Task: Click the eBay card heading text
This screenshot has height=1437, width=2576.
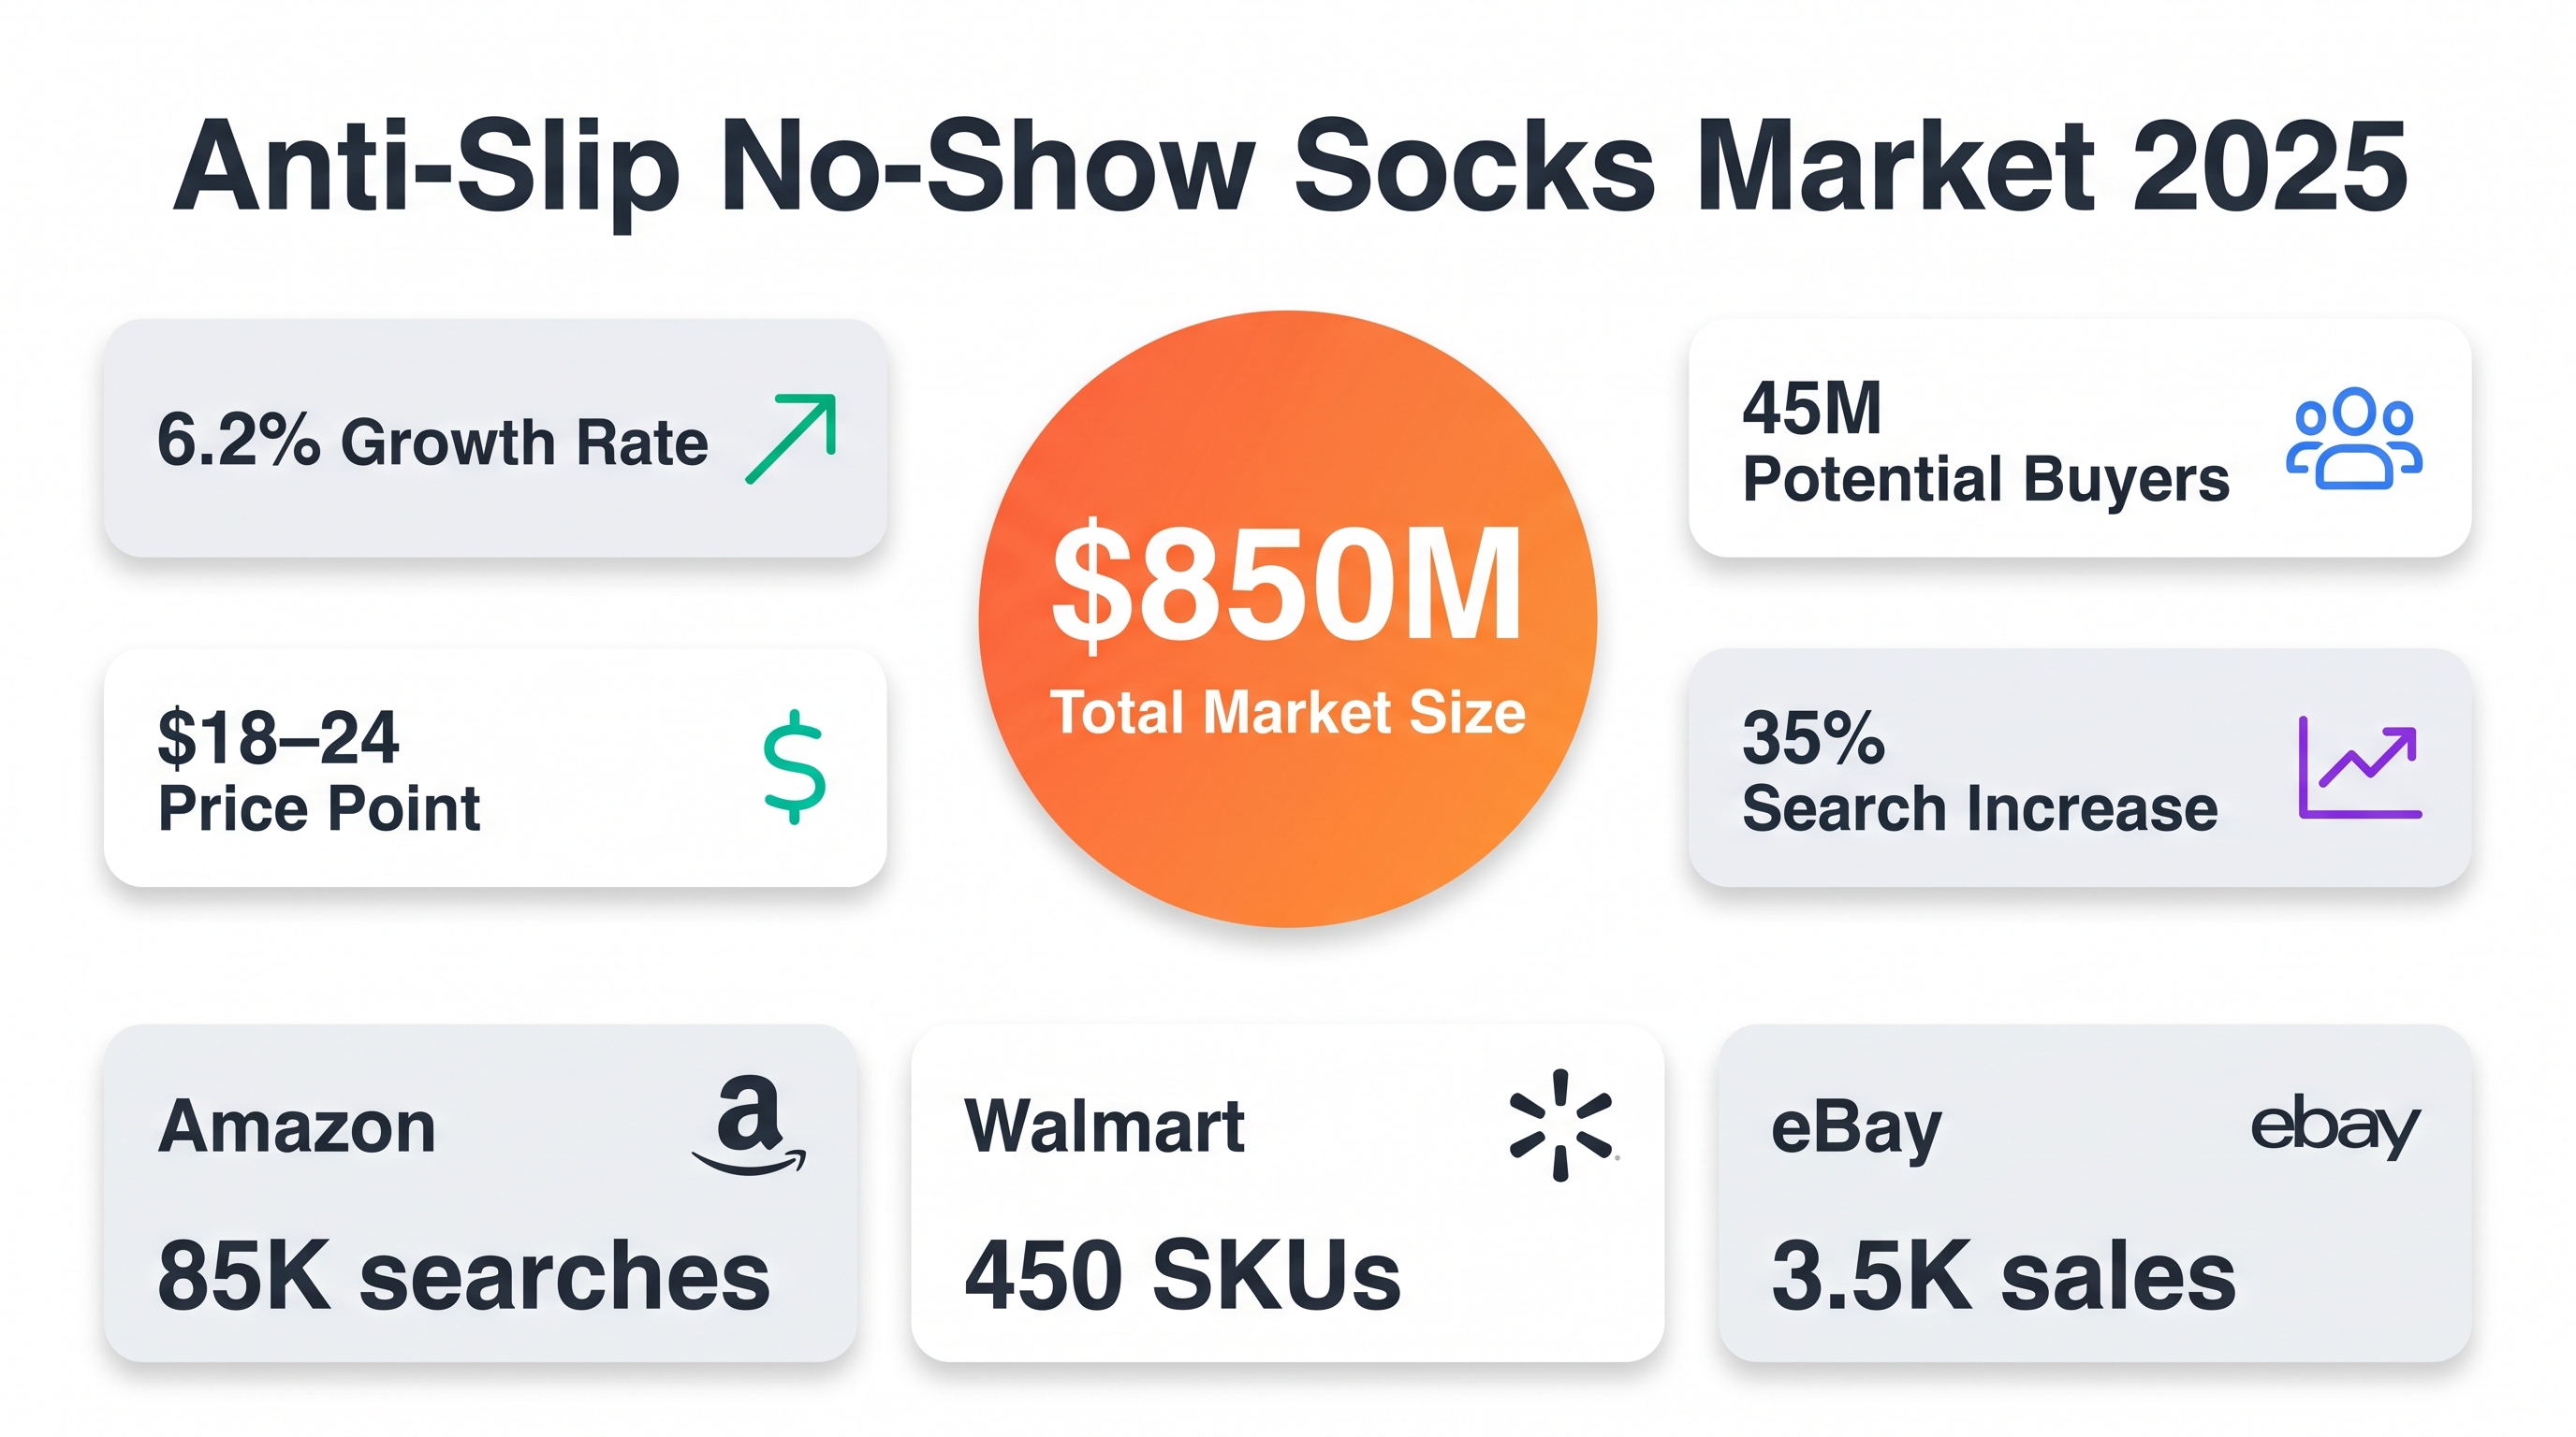Action: click(x=1855, y=1129)
